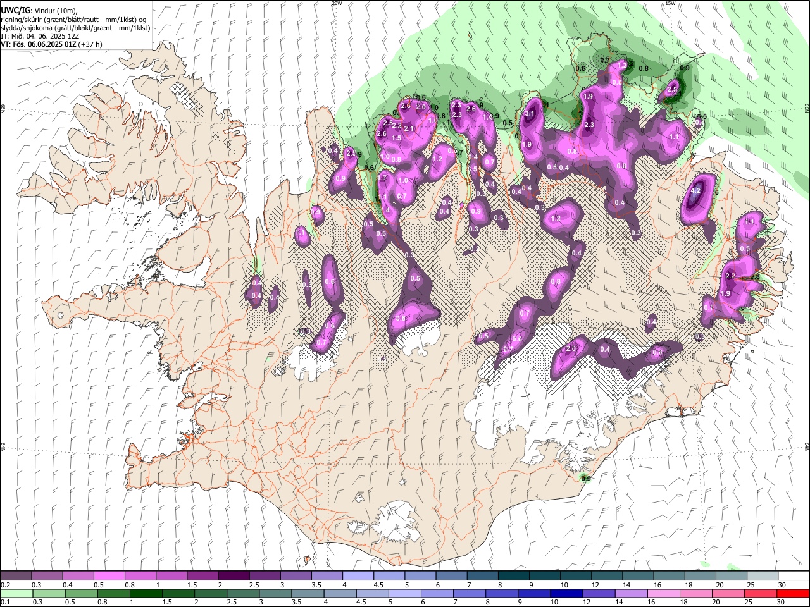Click the '4.5' label in the bottom legend row
This screenshot has height=607, width=810.
pos(360,603)
